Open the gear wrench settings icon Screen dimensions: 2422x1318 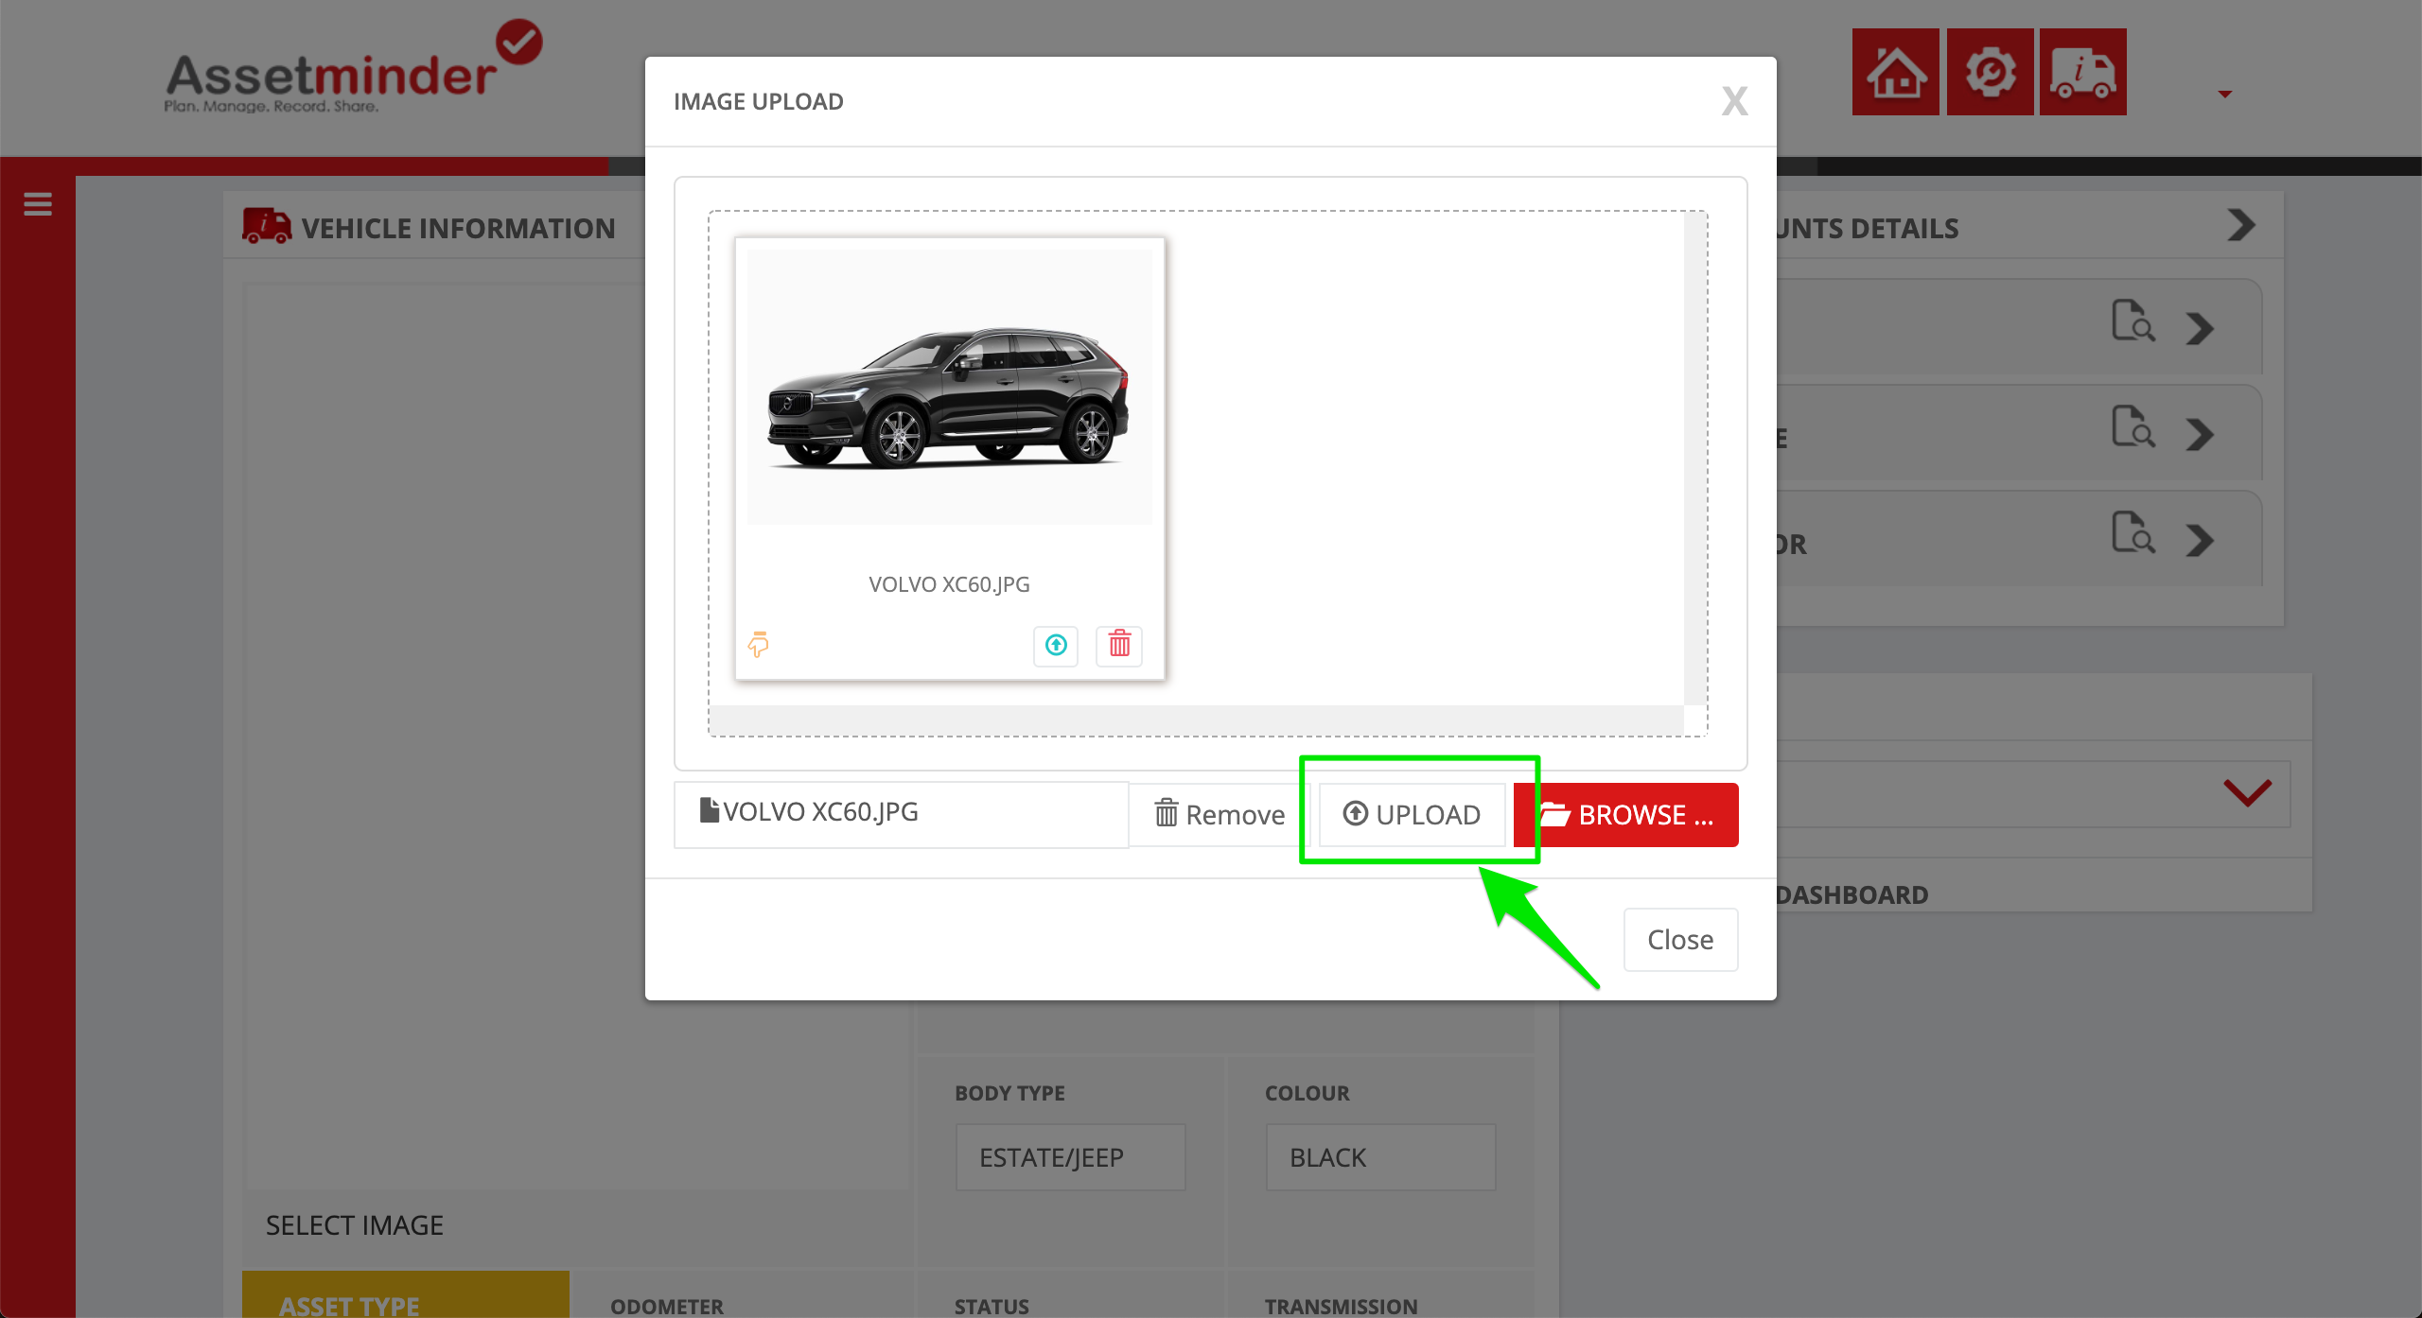(1990, 72)
